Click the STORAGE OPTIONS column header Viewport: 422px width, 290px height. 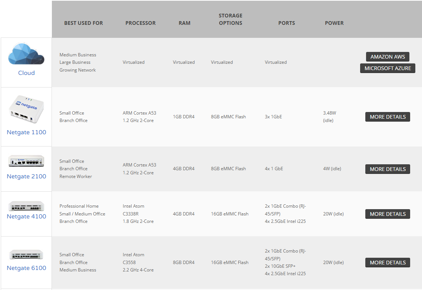[x=230, y=19]
